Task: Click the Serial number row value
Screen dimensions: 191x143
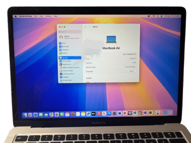Action: (x=131, y=67)
